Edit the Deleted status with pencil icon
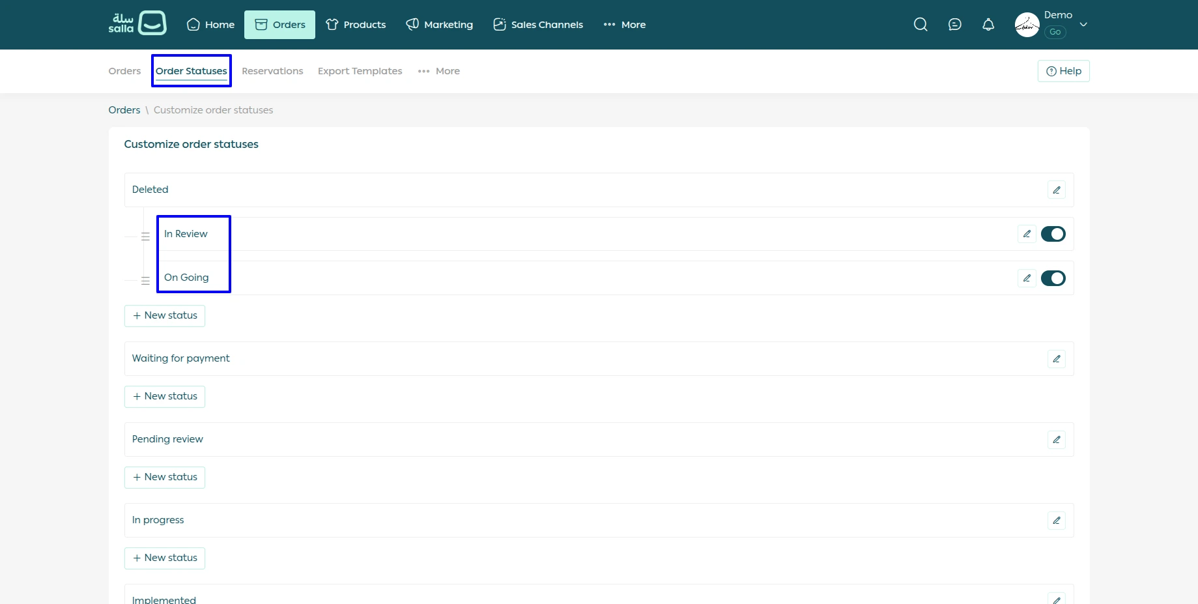The height and width of the screenshot is (604, 1198). [1056, 190]
